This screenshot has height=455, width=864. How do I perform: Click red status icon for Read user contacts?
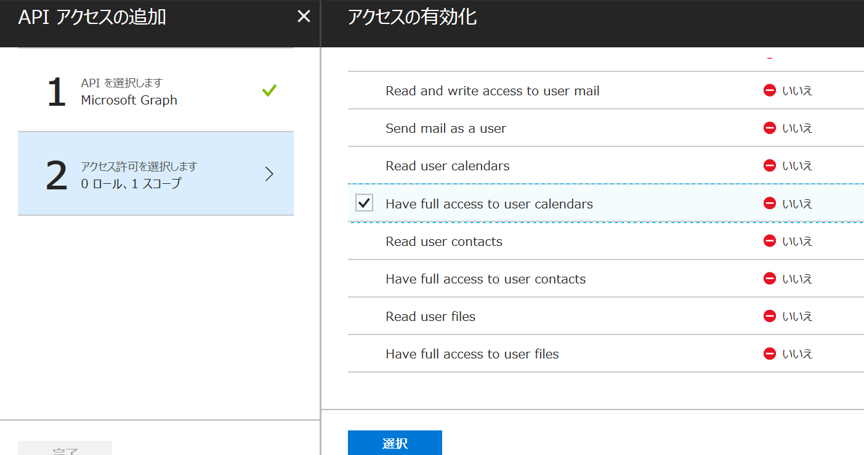tap(769, 241)
